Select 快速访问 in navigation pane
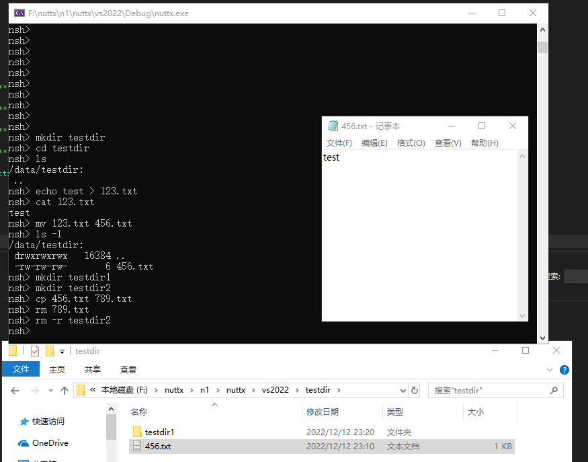This screenshot has height=462, width=588. click(48, 422)
